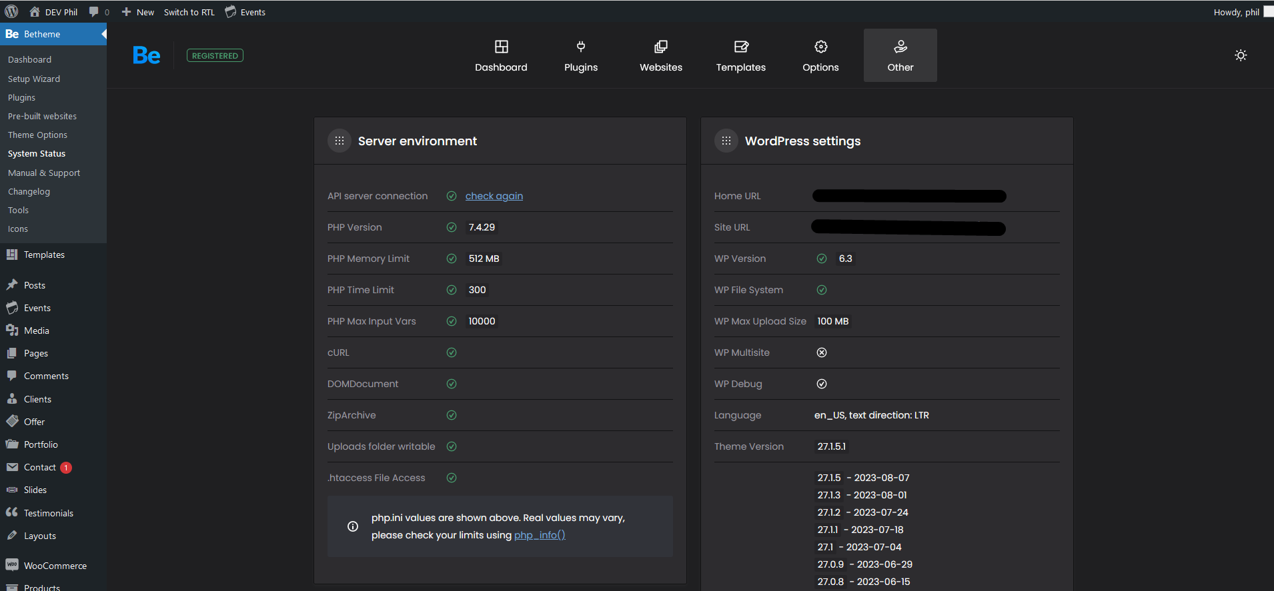
Task: Click the WooCommerce sidebar icon
Action: click(12, 565)
